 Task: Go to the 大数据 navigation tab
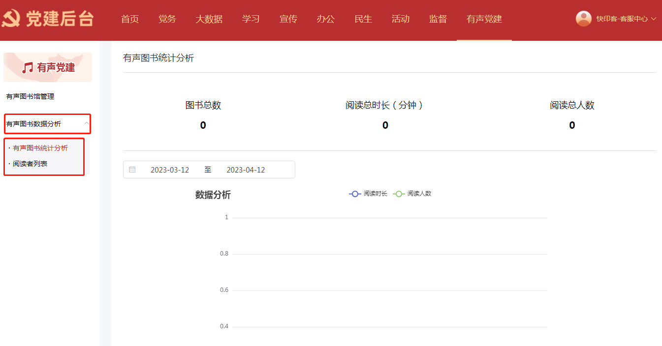[209, 19]
